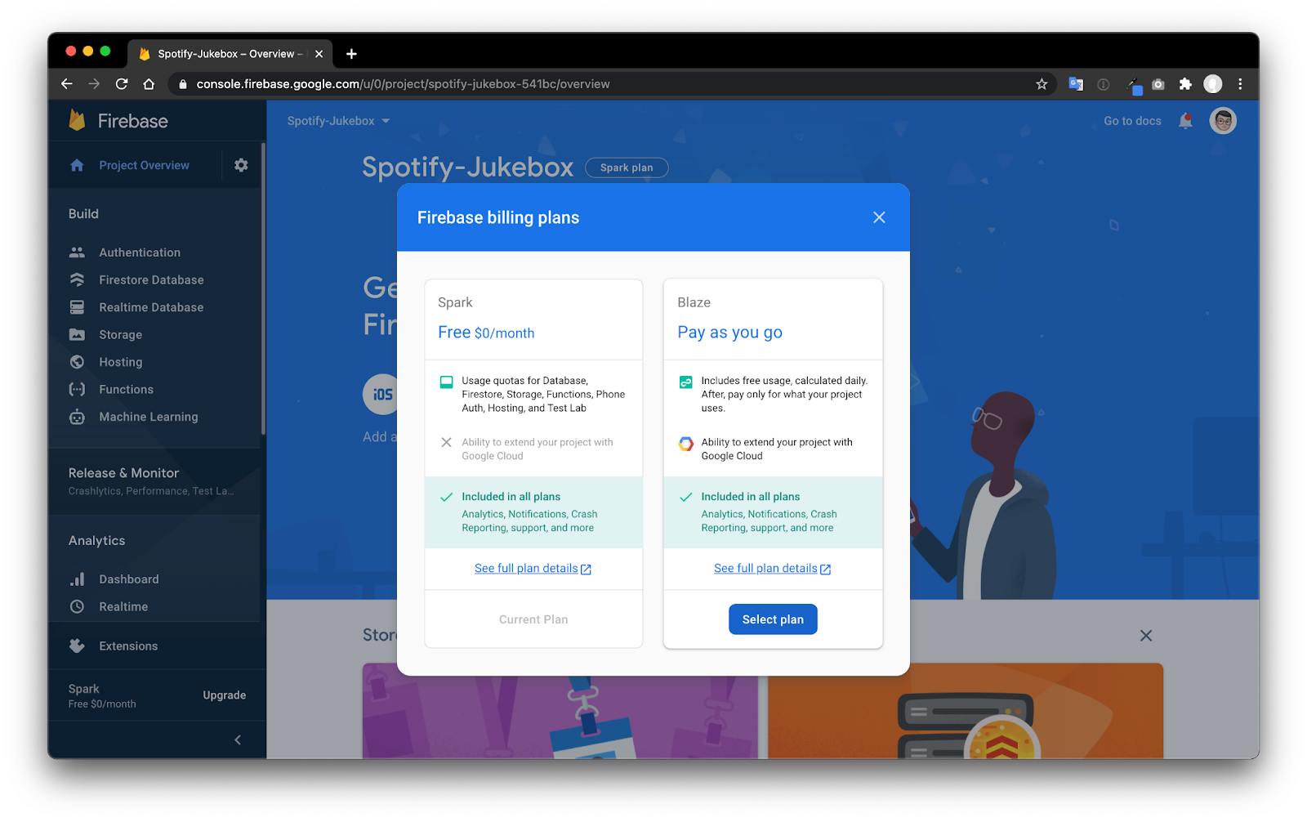Expand the Release & Monitor section

point(155,480)
